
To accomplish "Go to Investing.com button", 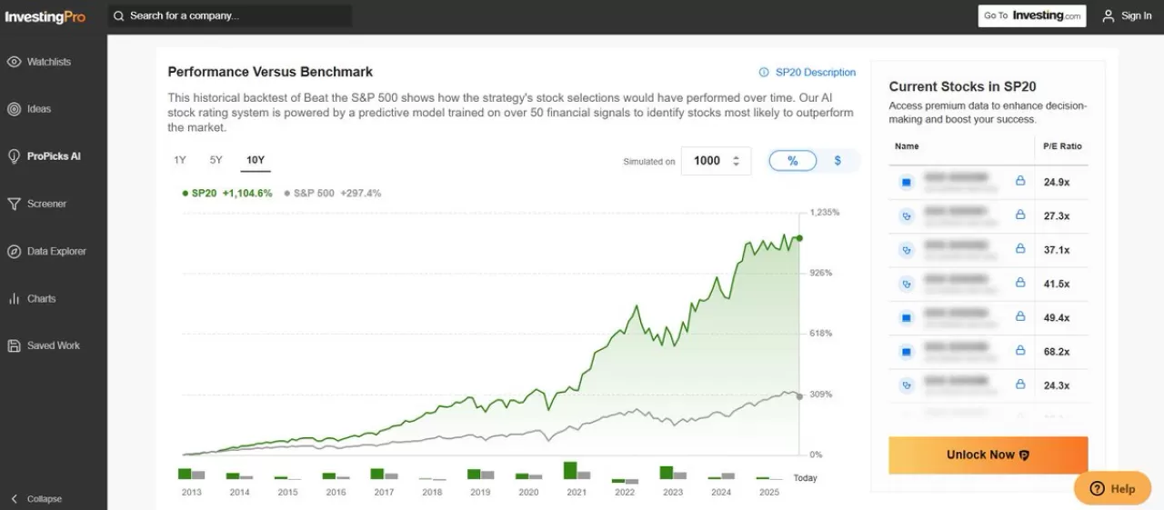I will point(1032,15).
